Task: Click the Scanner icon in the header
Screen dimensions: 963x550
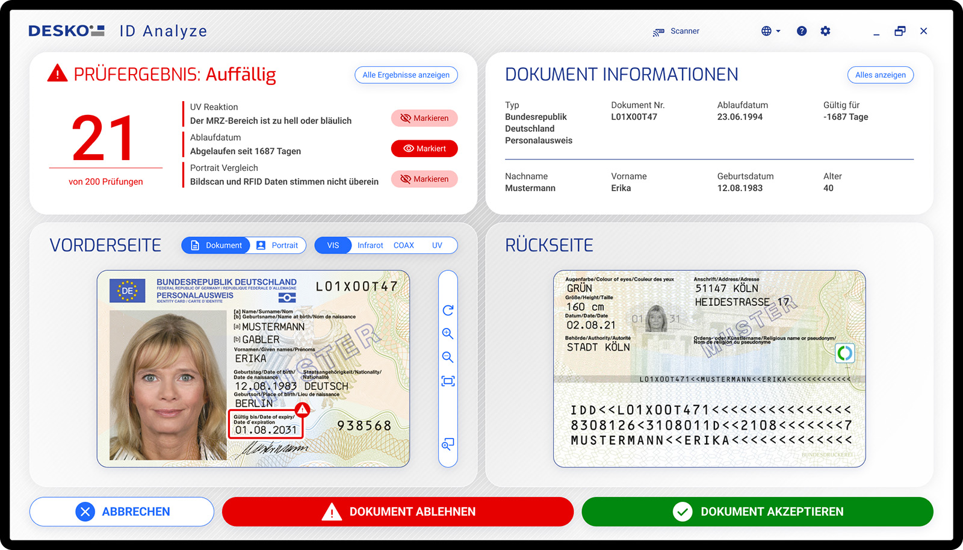Action: (658, 32)
